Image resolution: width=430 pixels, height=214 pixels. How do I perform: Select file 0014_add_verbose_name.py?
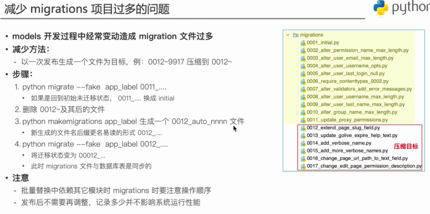coord(339,143)
